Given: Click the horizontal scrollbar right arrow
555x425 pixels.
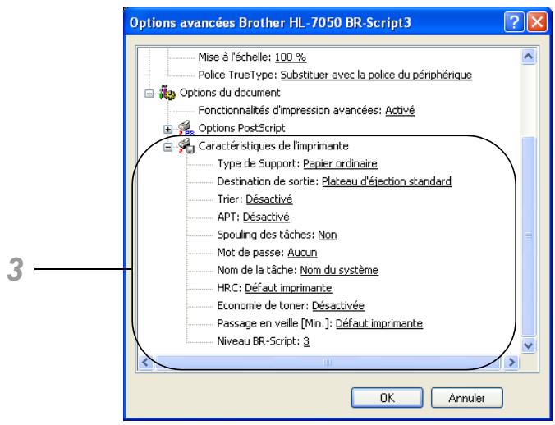Looking at the screenshot, I should 511,362.
